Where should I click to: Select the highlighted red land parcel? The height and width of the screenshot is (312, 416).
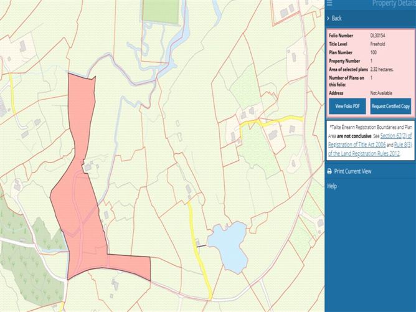click(78, 212)
